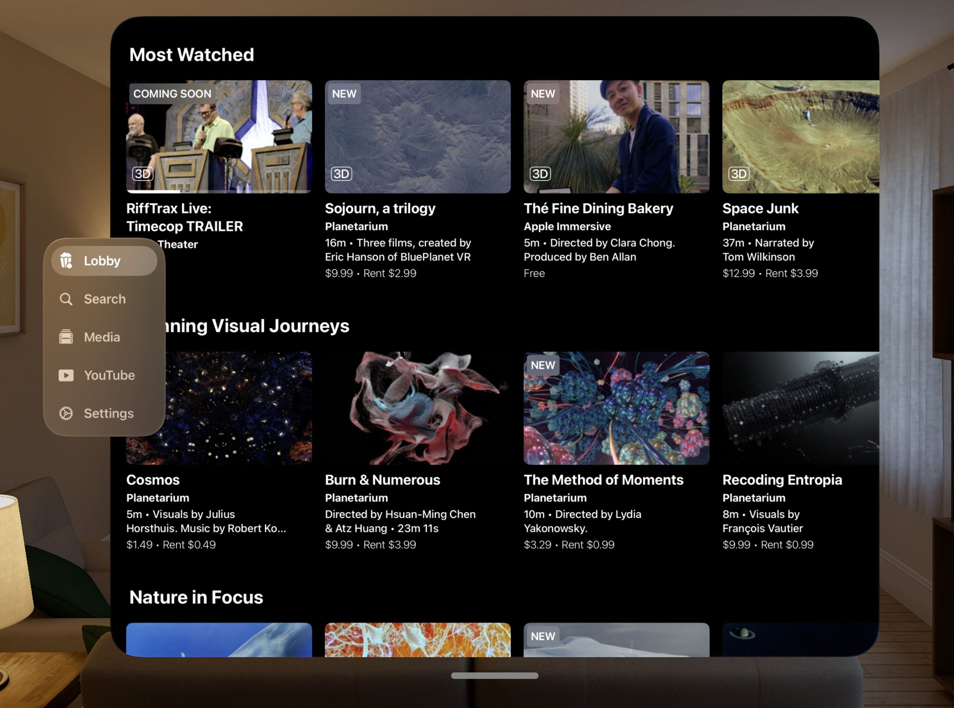Click 3D badge on Sojourn thumbnail
This screenshot has height=708, width=954.
click(341, 174)
